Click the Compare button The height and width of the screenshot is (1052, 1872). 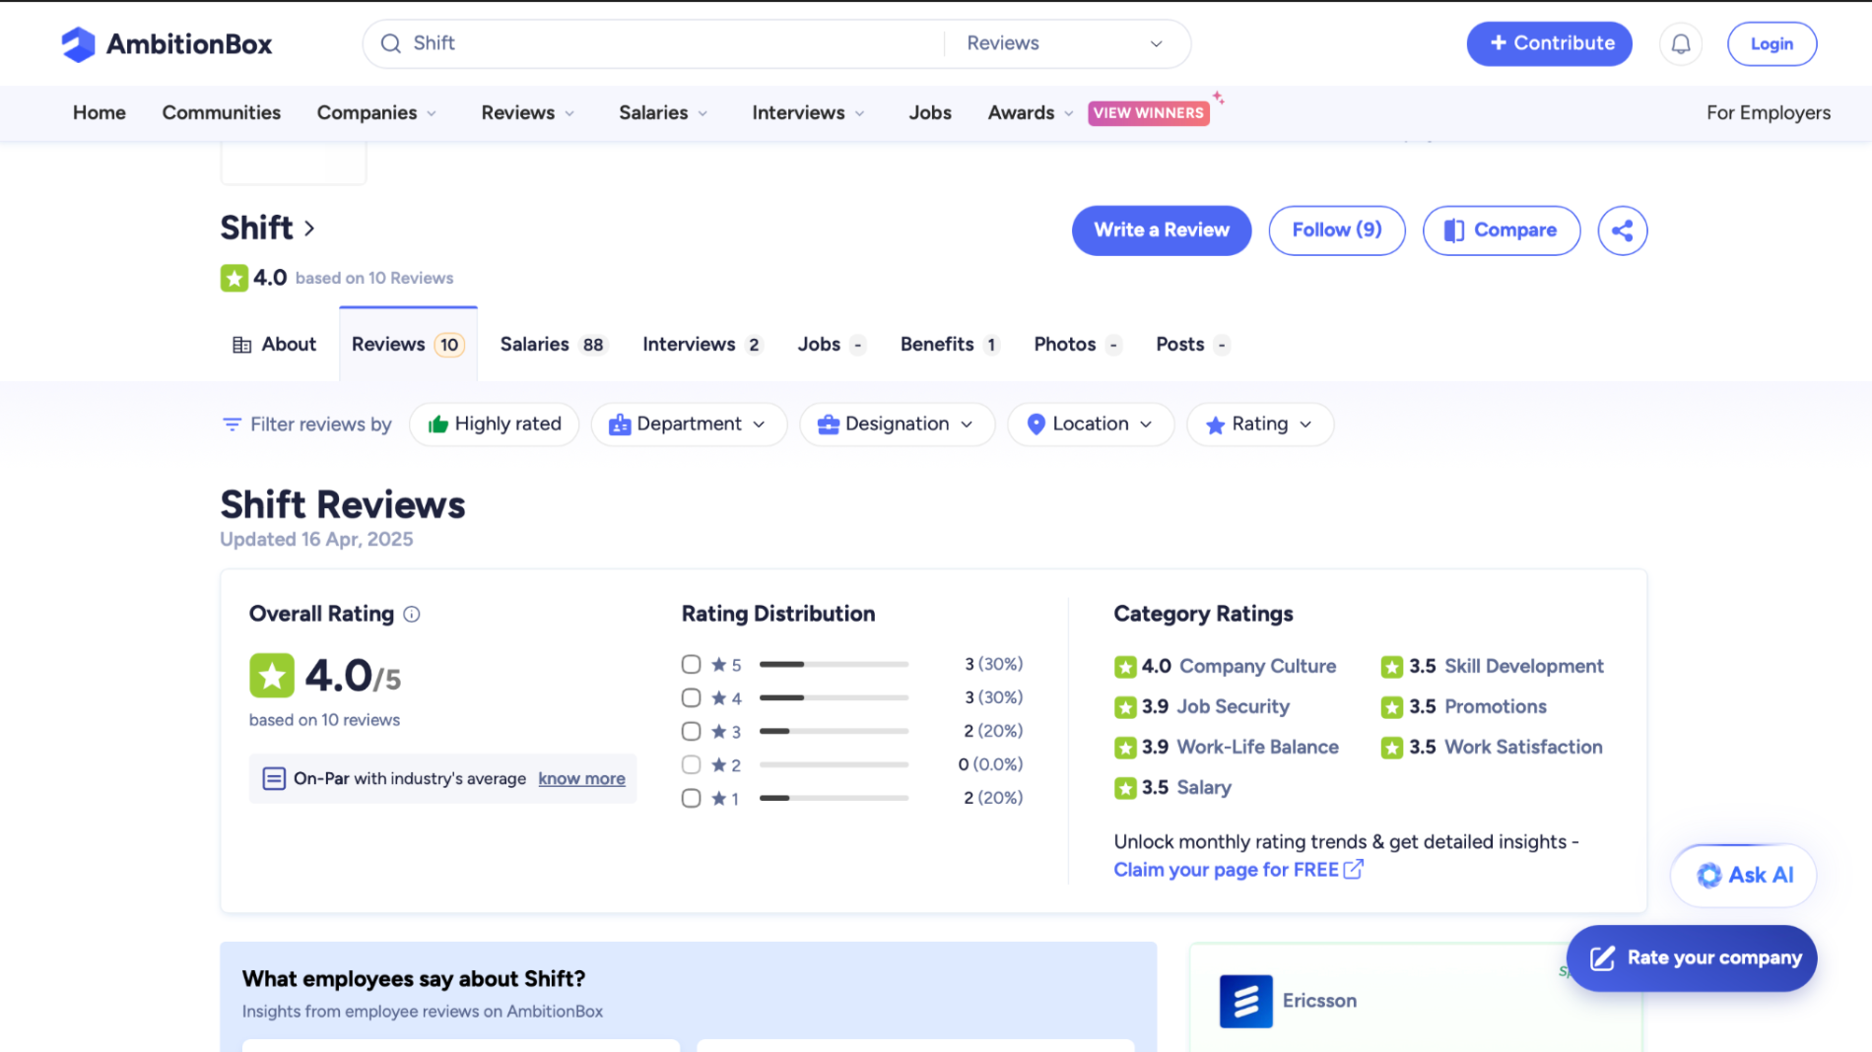1501,230
